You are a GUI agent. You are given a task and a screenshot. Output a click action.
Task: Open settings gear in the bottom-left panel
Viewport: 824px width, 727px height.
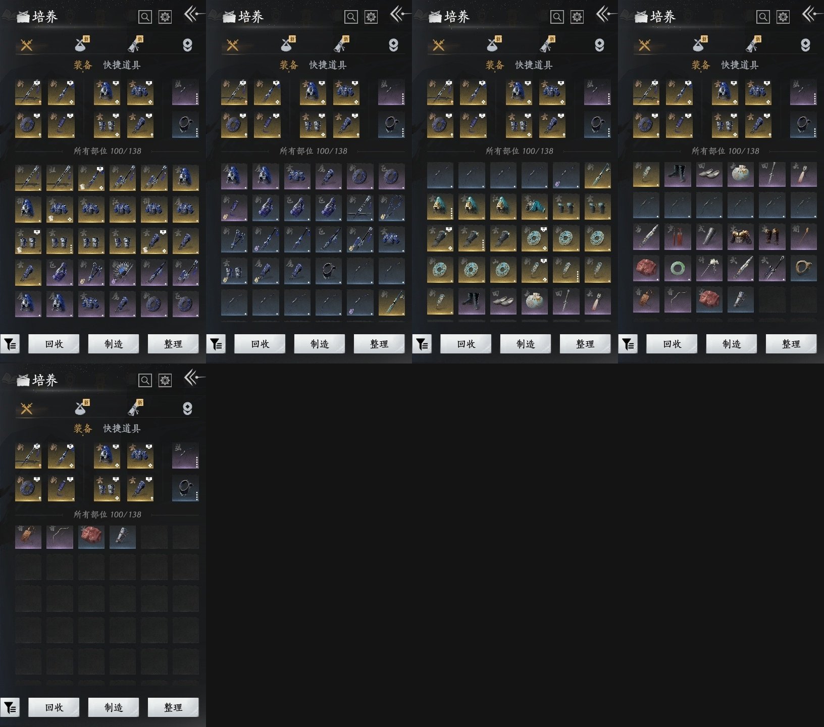(x=165, y=380)
